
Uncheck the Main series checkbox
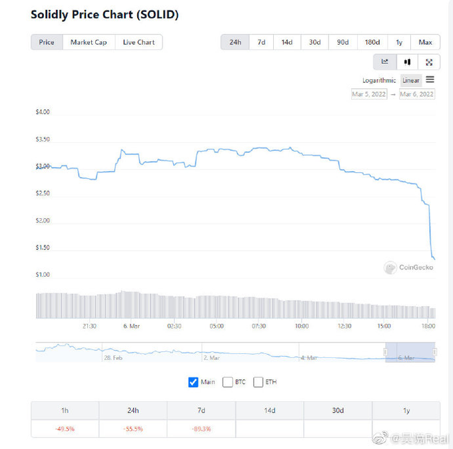(x=193, y=382)
